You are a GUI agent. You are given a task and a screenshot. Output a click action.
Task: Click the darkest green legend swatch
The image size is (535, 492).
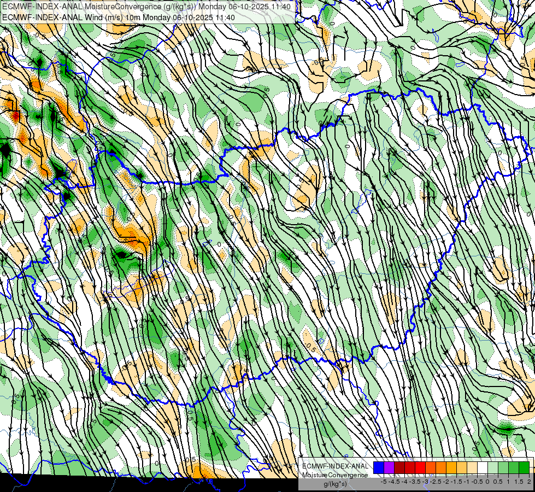pyautogui.click(x=524, y=468)
